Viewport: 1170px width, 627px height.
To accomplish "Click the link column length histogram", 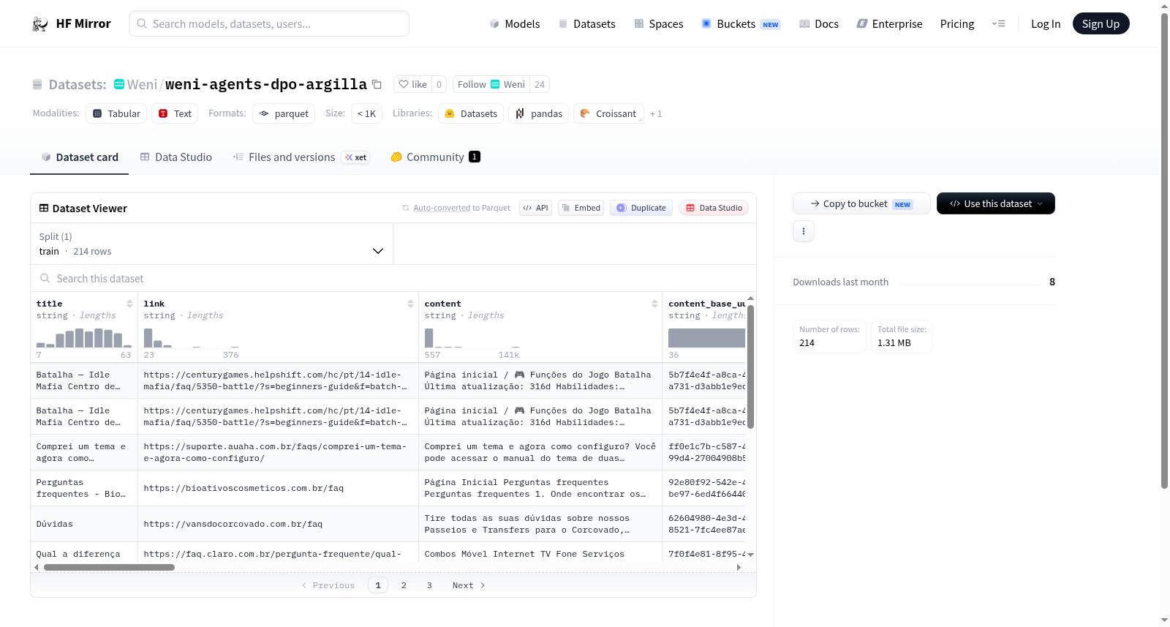I will pos(192,337).
